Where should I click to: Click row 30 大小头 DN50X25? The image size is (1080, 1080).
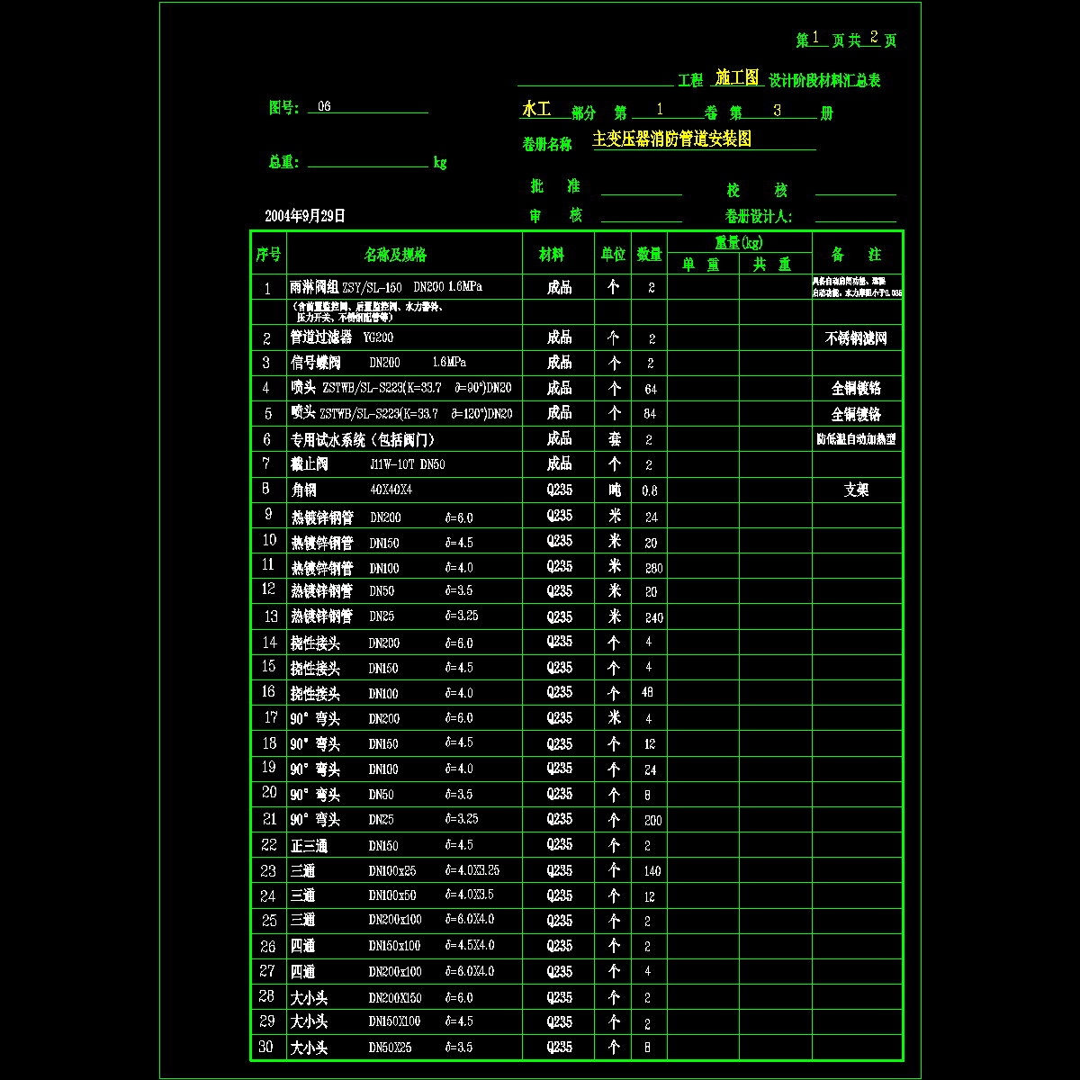coord(381,1048)
